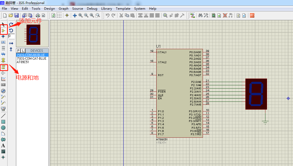Toggle the false origin
The width and height of the screenshot is (293, 166).
coord(67,15)
